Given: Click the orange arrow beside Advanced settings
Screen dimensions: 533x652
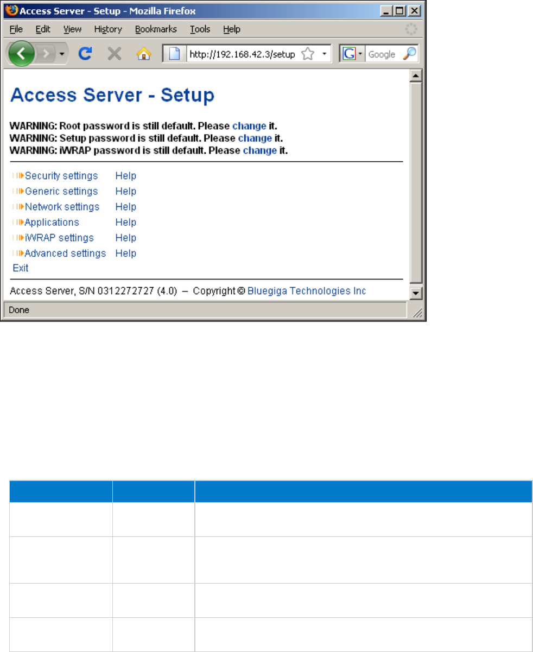Looking at the screenshot, I should [18, 253].
